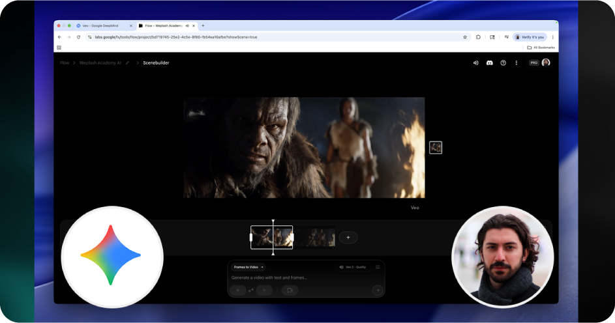Viewport: 615px width, 323px height.
Task: Click the browser forward arrow
Action: click(68, 37)
